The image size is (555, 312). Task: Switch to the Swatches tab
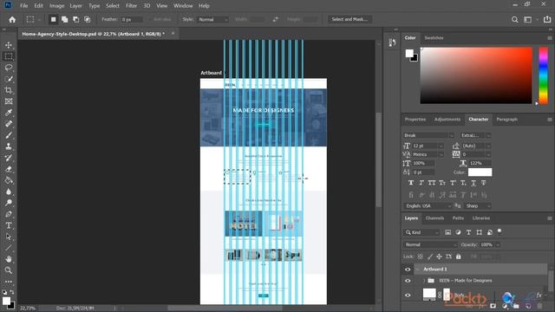click(x=434, y=38)
